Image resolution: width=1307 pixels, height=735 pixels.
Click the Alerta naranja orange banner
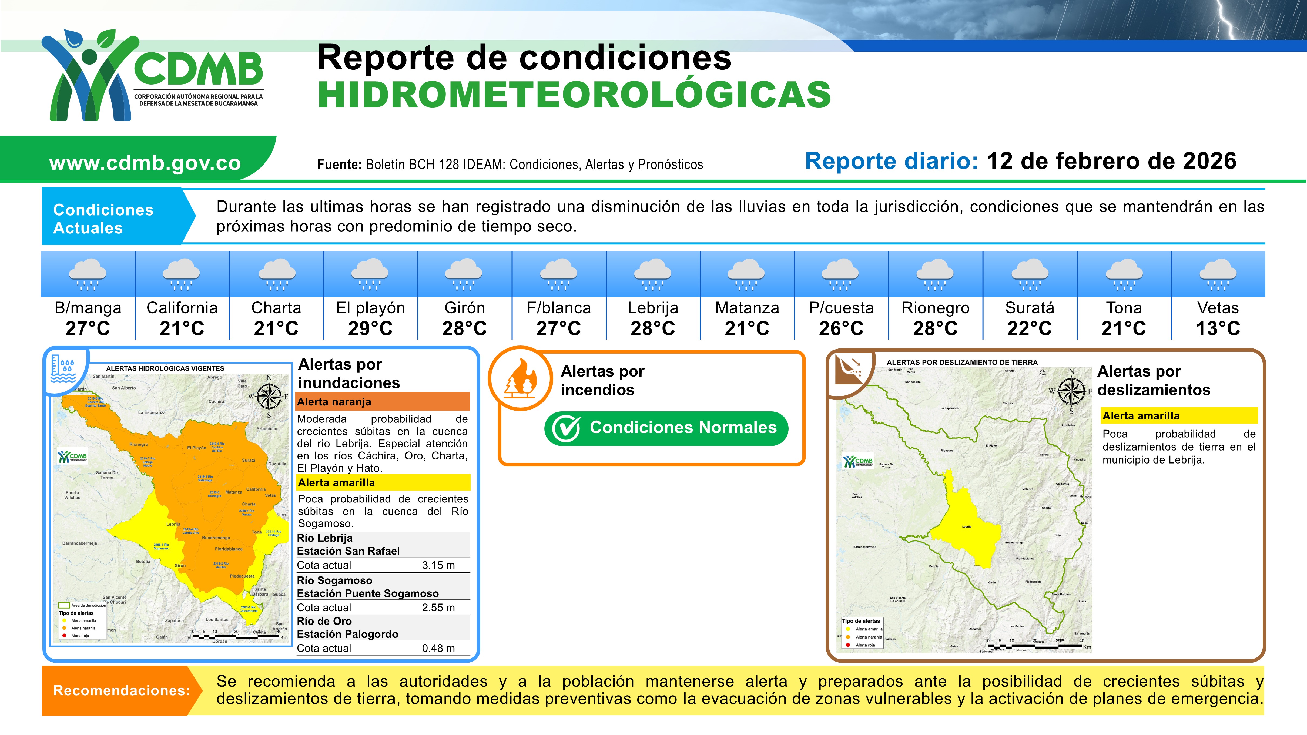click(x=383, y=402)
